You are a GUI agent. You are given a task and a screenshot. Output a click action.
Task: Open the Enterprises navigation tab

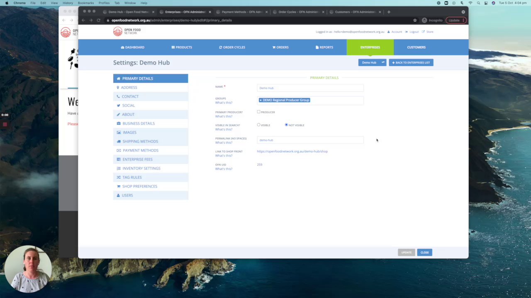pos(370,47)
